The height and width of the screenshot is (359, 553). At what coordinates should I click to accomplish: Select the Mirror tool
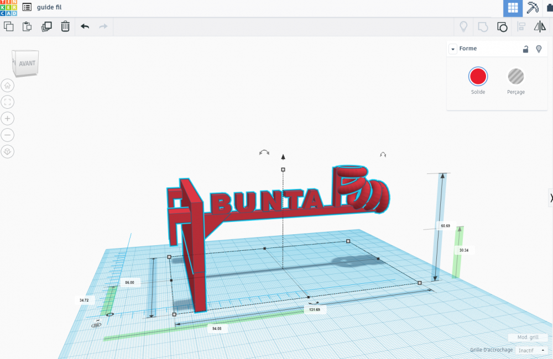click(540, 27)
